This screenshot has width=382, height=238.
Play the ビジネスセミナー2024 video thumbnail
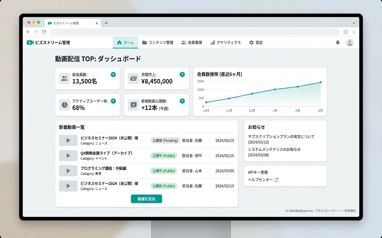68,140
